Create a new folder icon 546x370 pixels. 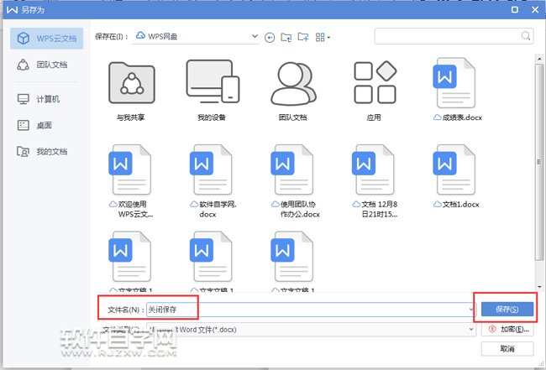(x=303, y=37)
